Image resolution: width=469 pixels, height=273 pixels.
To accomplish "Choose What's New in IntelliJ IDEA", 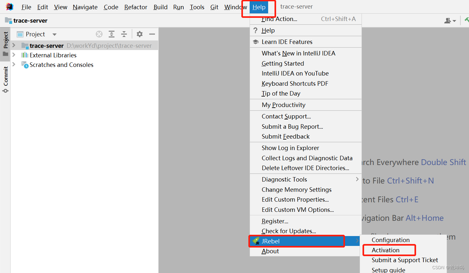I will tap(306, 53).
